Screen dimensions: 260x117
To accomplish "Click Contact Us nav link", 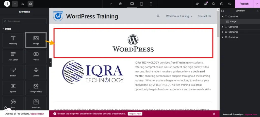I will click(x=204, y=16).
